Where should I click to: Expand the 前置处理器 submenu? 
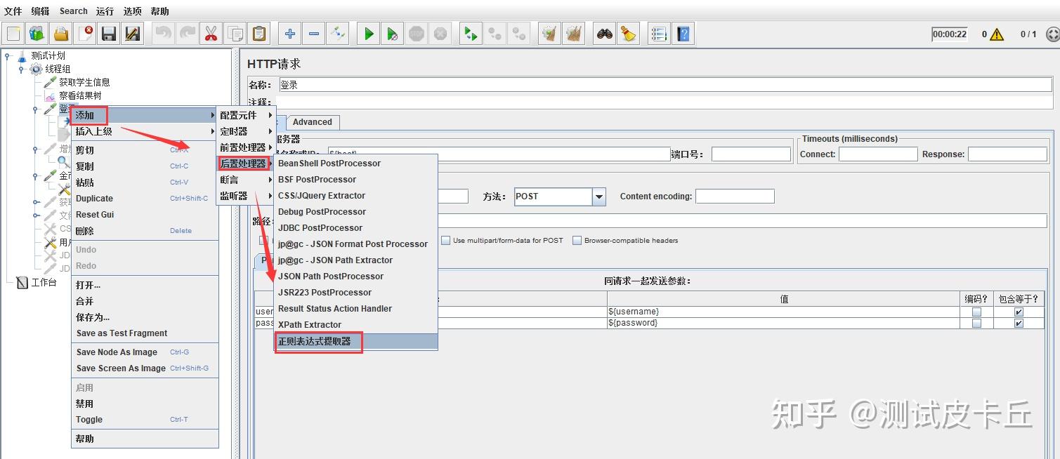tap(246, 147)
